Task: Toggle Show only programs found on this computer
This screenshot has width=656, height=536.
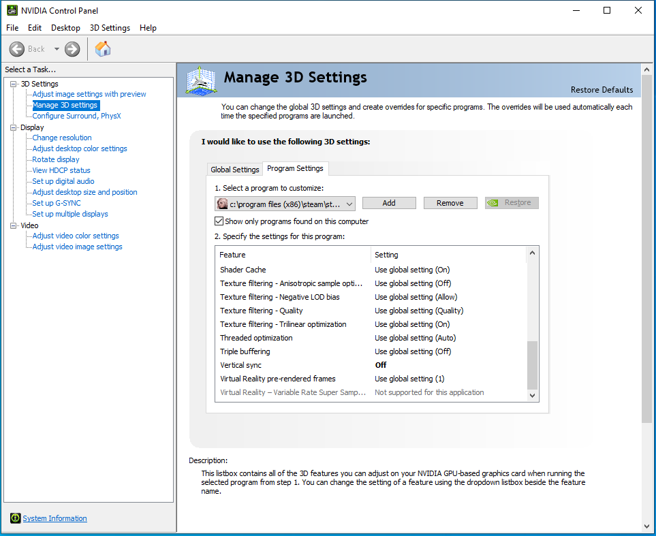Action: [x=219, y=221]
